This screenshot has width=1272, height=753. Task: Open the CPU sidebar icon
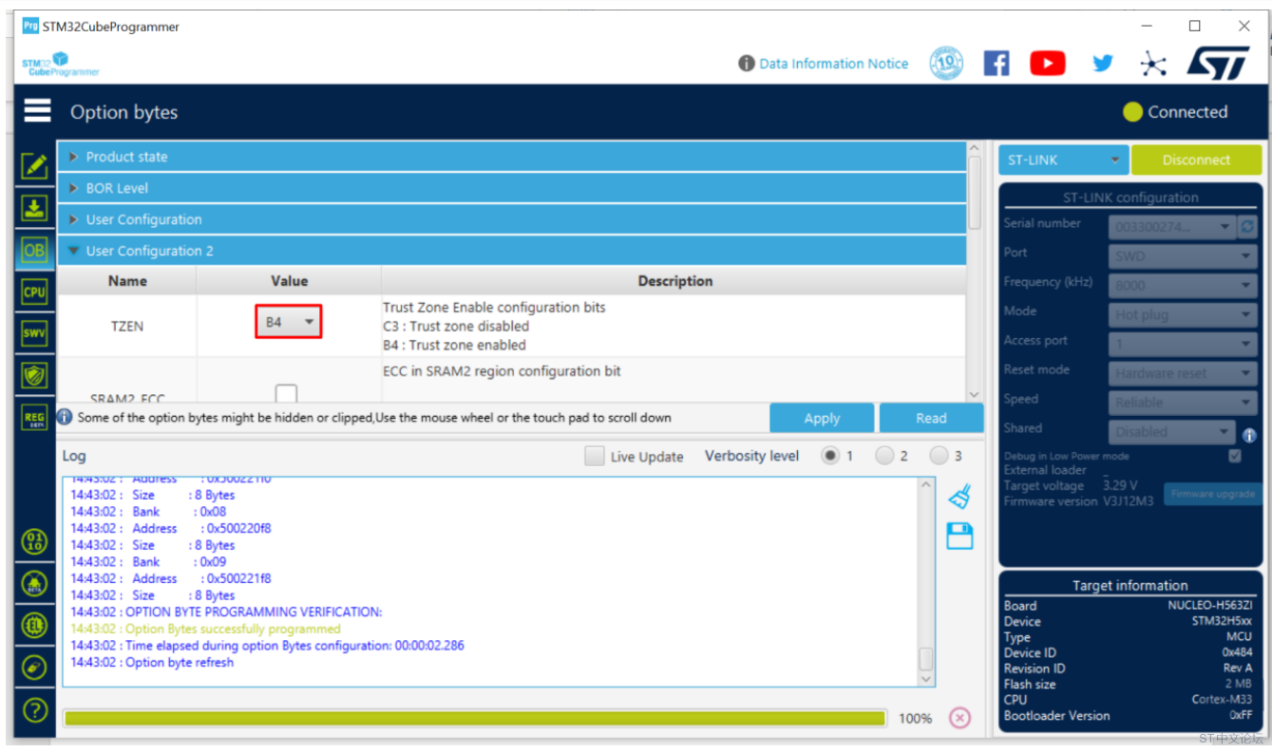coord(35,292)
